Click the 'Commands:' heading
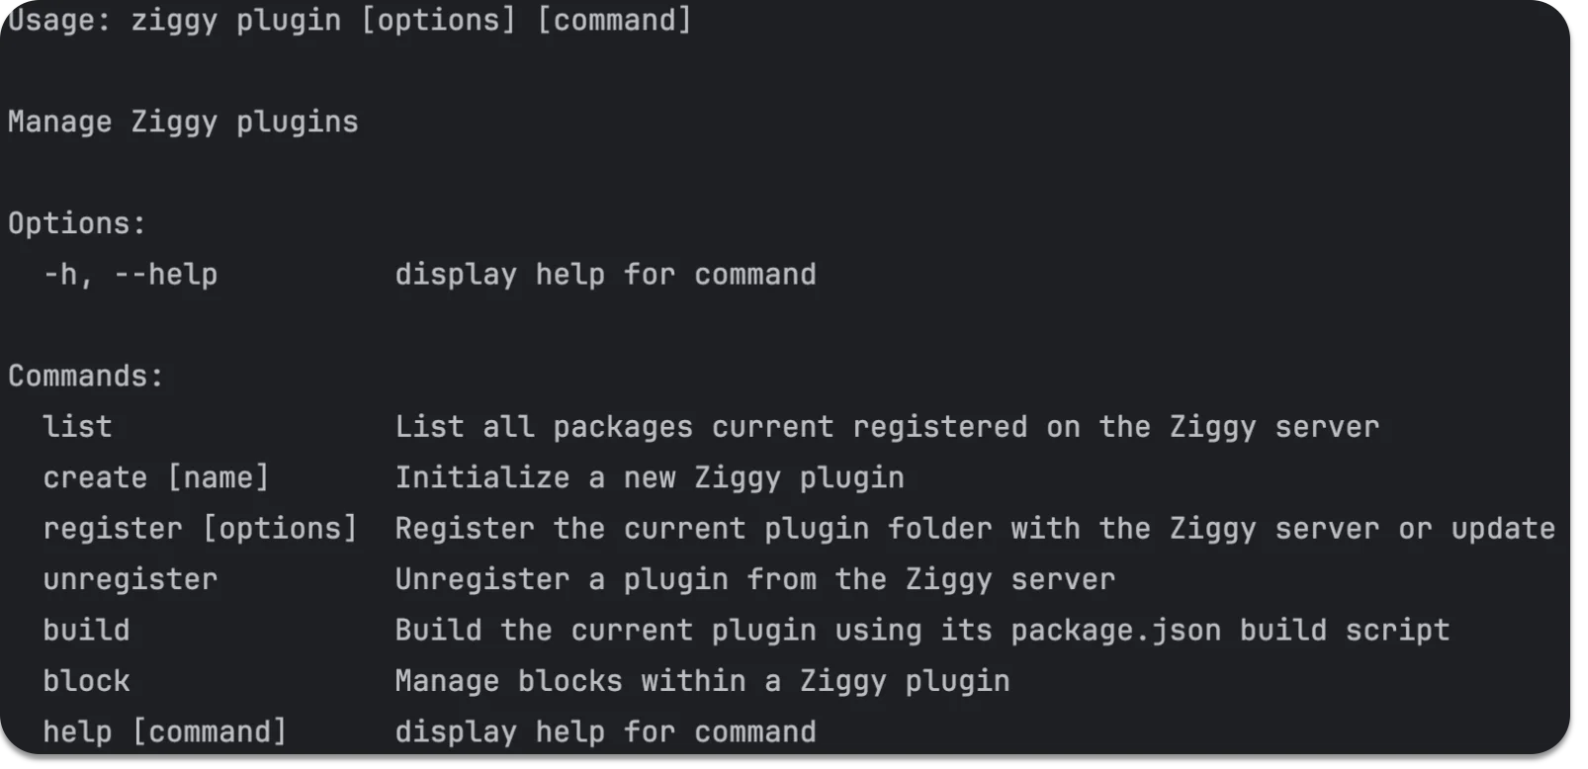The width and height of the screenshot is (1588, 769). pos(86,377)
